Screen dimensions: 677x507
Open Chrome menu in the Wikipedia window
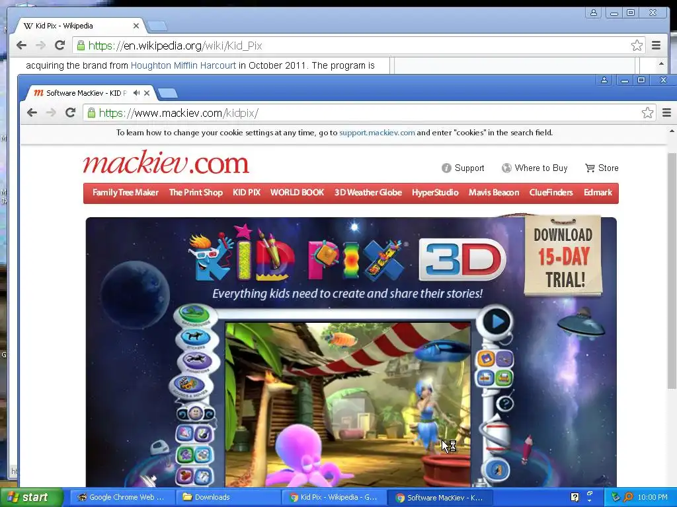[656, 46]
